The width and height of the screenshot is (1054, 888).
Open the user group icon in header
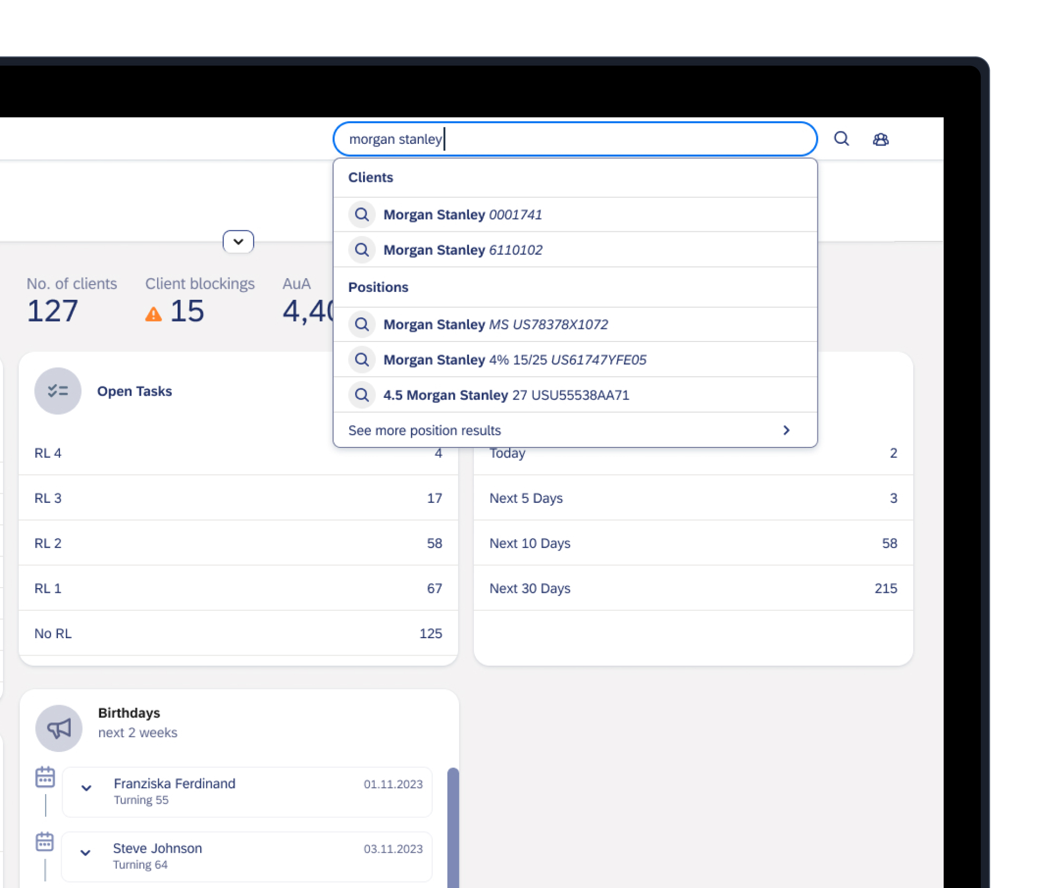(880, 140)
